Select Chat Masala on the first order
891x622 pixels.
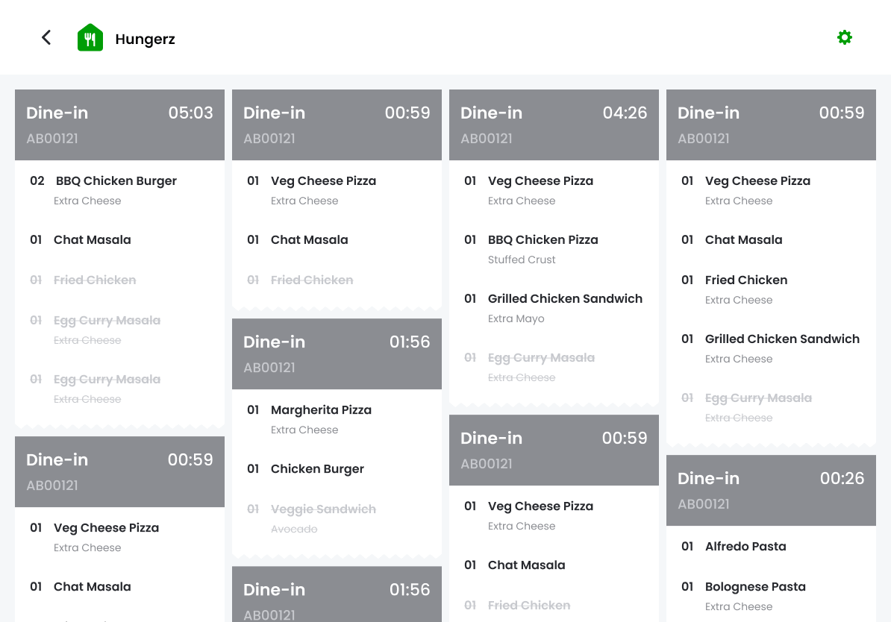click(x=92, y=239)
